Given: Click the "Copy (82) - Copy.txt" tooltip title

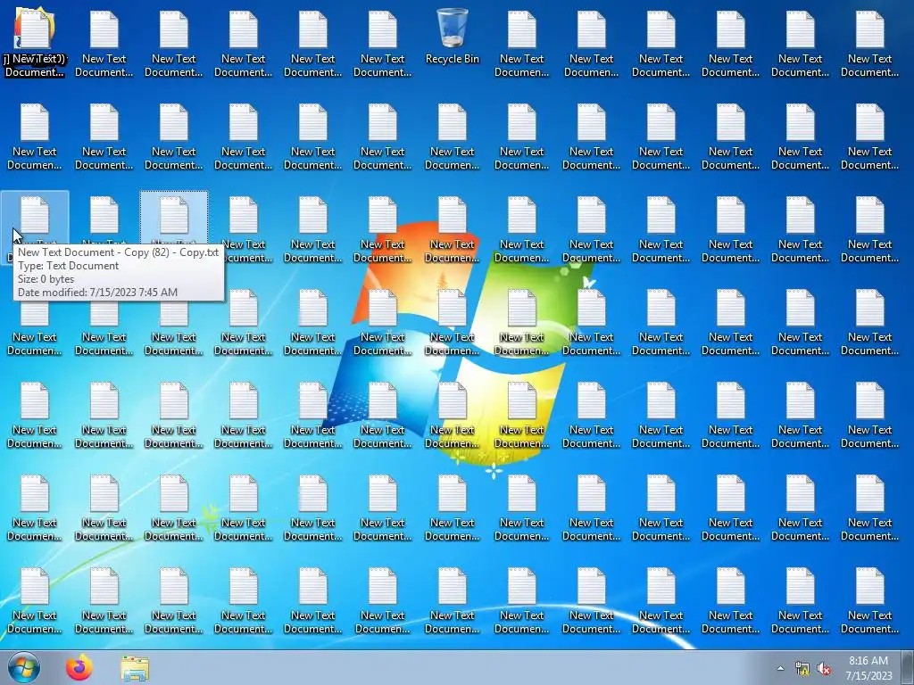Looking at the screenshot, I should tap(119, 252).
